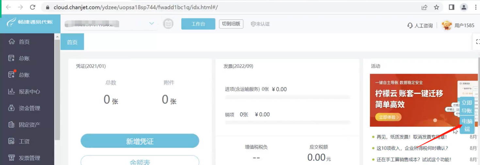Click the 发票管理 invoice icon
Screen dimensions: 480x165
point(12,158)
